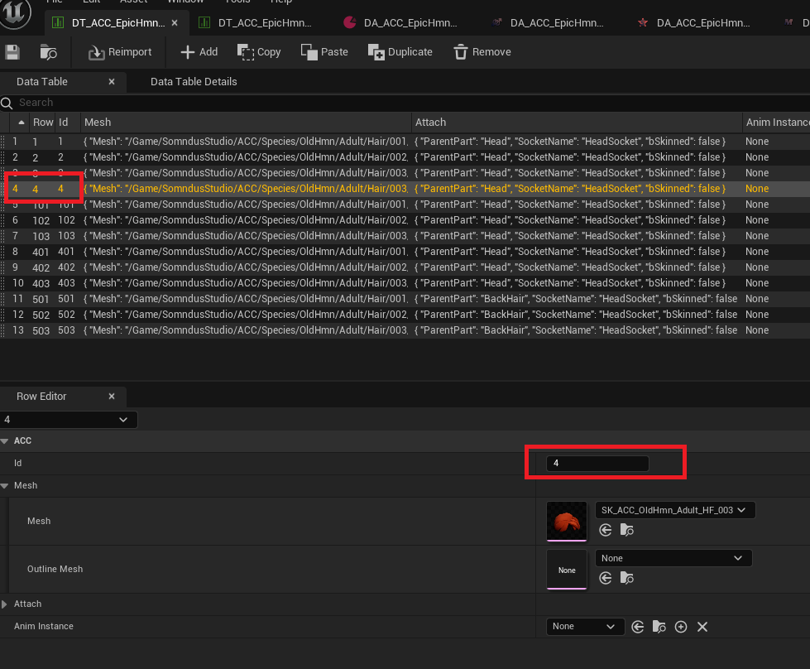Save the data table asset
The width and height of the screenshot is (810, 669).
coord(12,51)
